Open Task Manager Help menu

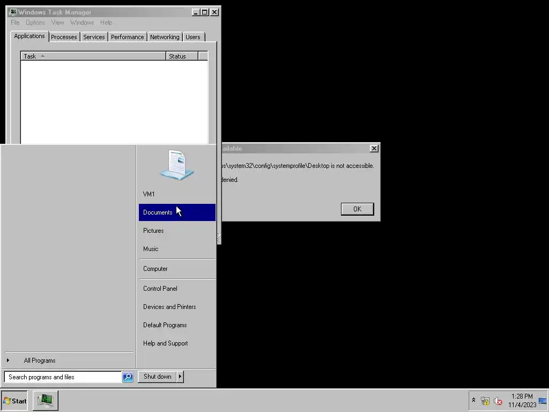coord(106,23)
